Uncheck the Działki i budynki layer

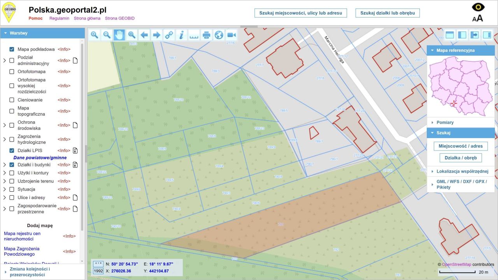[12, 164]
